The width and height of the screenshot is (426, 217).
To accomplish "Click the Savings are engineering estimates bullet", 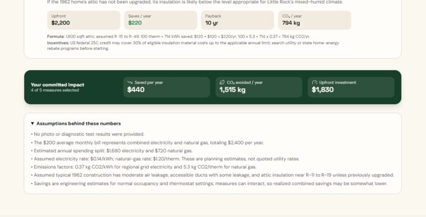I will (209, 184).
